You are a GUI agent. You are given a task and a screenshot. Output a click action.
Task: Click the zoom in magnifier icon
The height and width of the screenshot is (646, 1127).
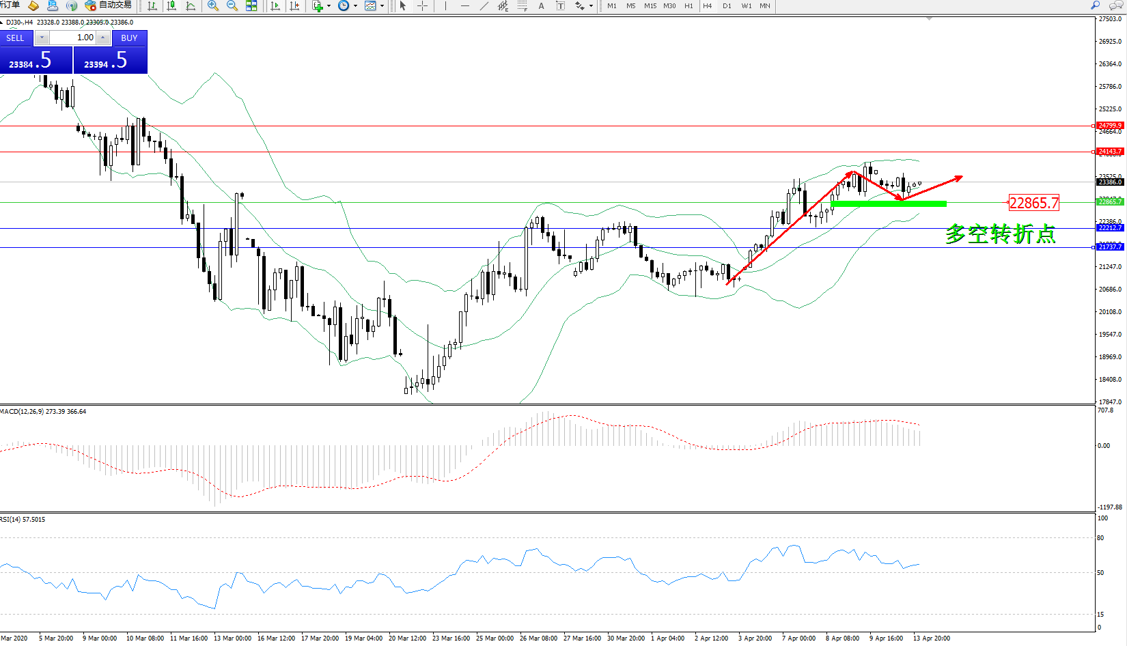(213, 6)
